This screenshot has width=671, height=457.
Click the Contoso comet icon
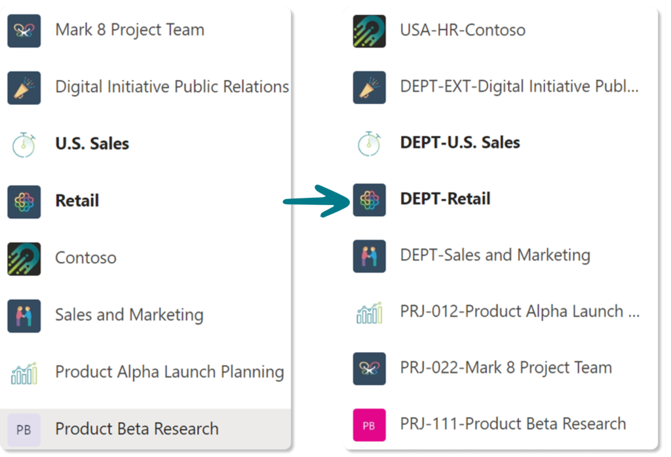(x=24, y=257)
